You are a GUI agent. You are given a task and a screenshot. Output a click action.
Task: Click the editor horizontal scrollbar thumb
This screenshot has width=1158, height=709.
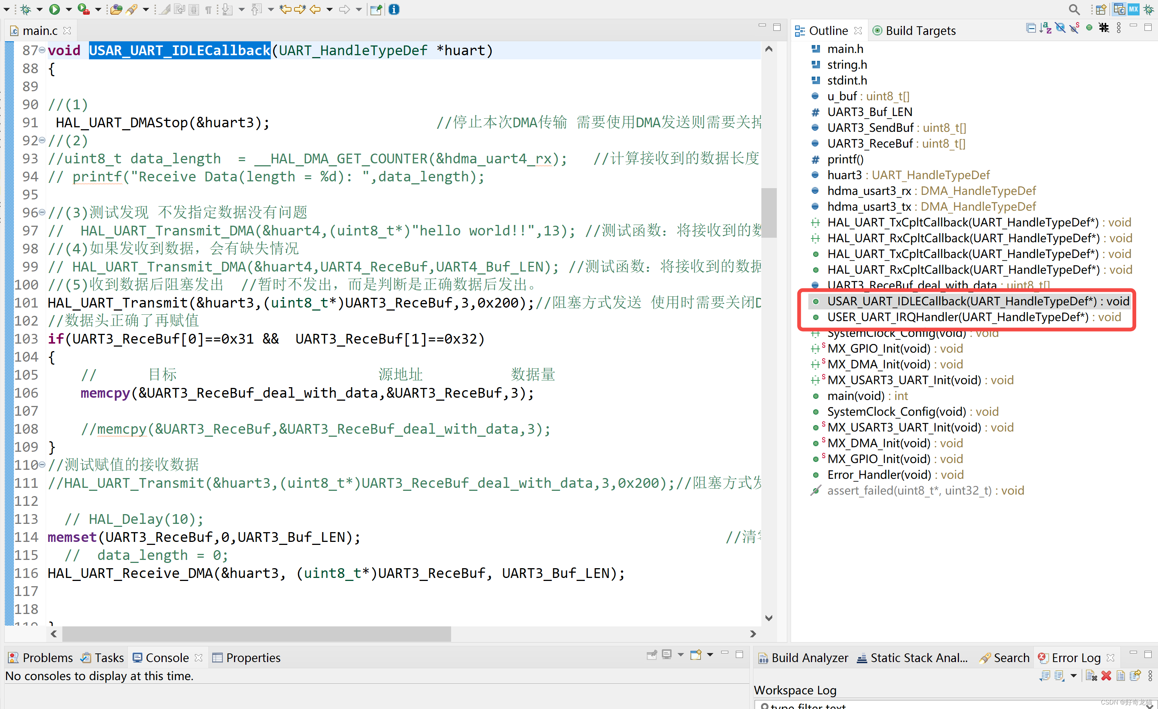pos(256,634)
